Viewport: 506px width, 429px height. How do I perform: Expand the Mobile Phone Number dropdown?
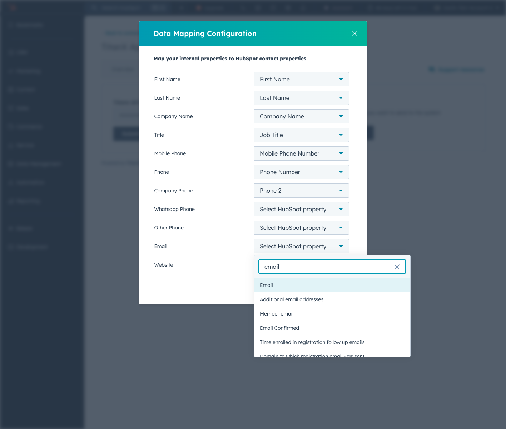[x=301, y=153]
